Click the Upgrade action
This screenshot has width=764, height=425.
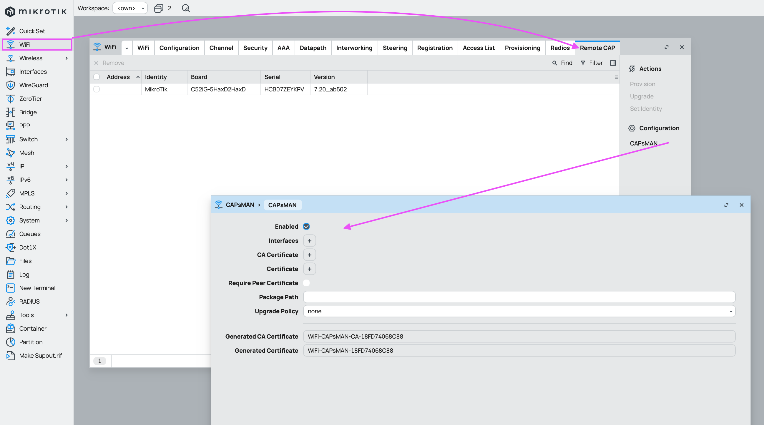[x=642, y=96]
